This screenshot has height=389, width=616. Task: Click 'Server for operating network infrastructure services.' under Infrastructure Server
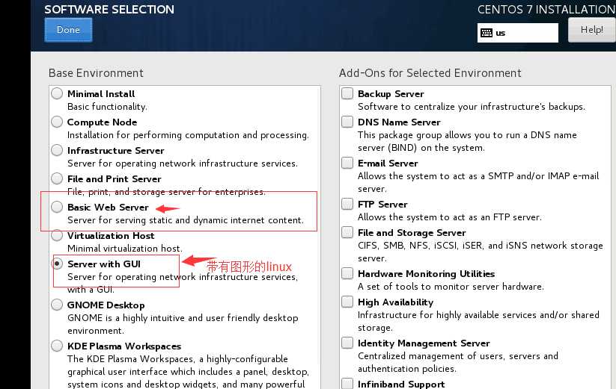[183, 164]
